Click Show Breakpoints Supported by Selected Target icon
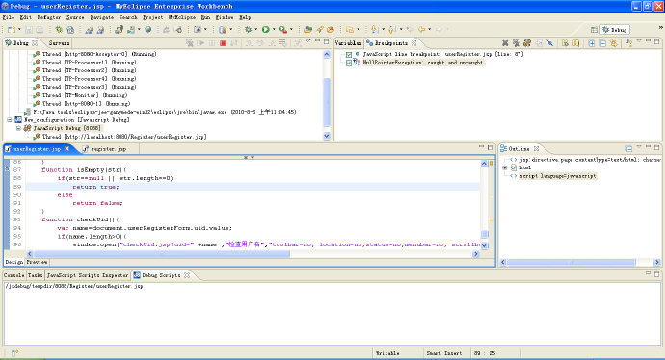 click(527, 43)
